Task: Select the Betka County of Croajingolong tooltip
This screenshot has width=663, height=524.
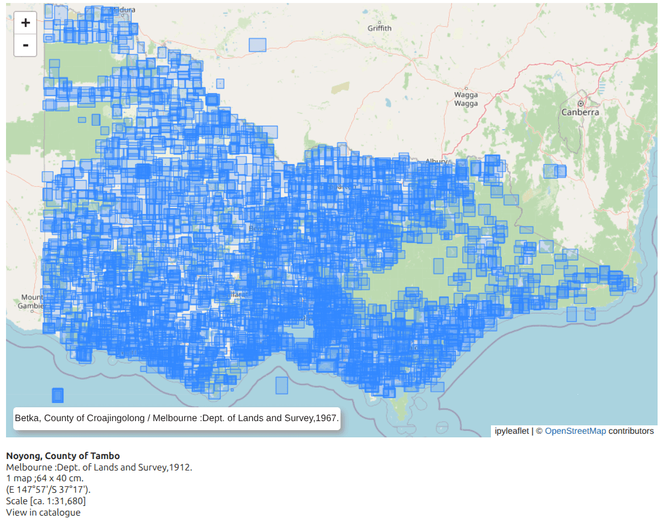Action: (178, 418)
